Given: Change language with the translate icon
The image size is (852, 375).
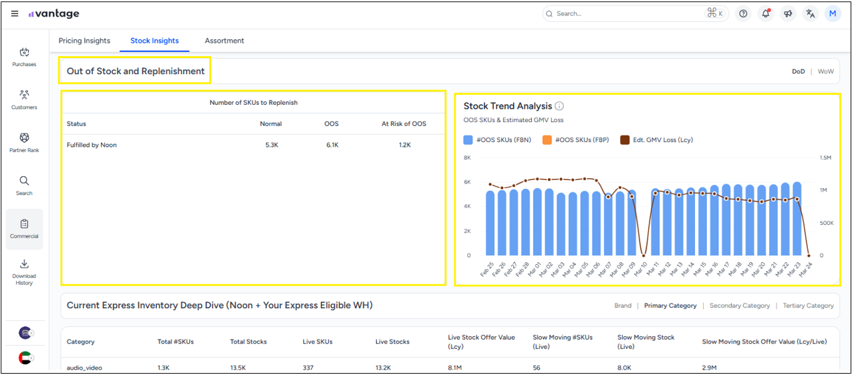Looking at the screenshot, I should pos(811,14).
